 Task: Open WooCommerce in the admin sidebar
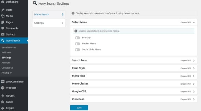click(x=14, y=82)
